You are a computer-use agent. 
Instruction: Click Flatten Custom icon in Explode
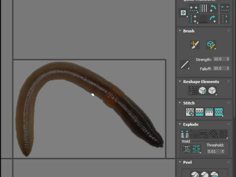point(224,134)
